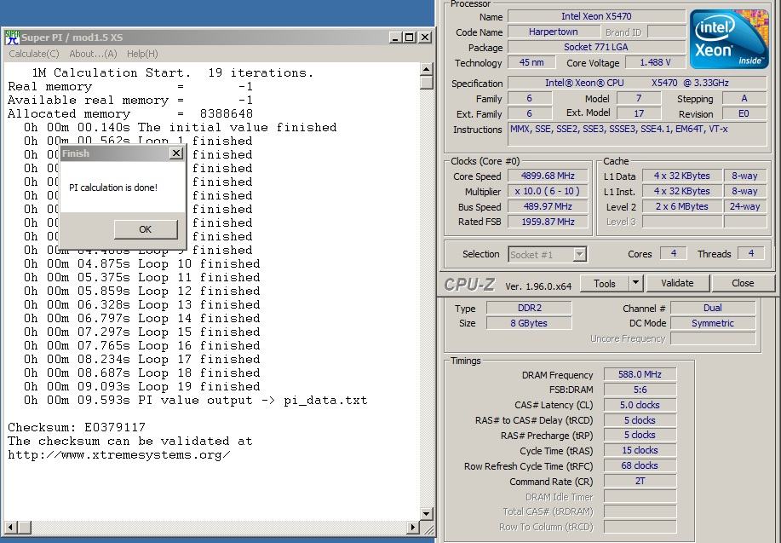Click the Core Voltage value 1.488 V
Screen dimensions: 781x543
655,63
